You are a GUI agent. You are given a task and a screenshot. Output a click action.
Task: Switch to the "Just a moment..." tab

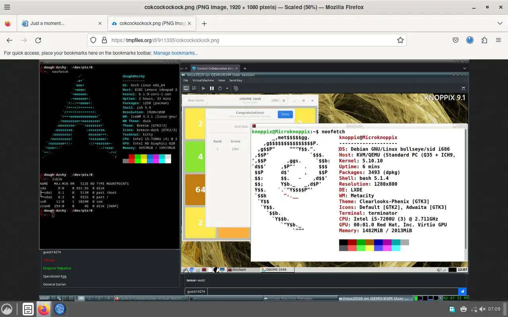(x=62, y=23)
